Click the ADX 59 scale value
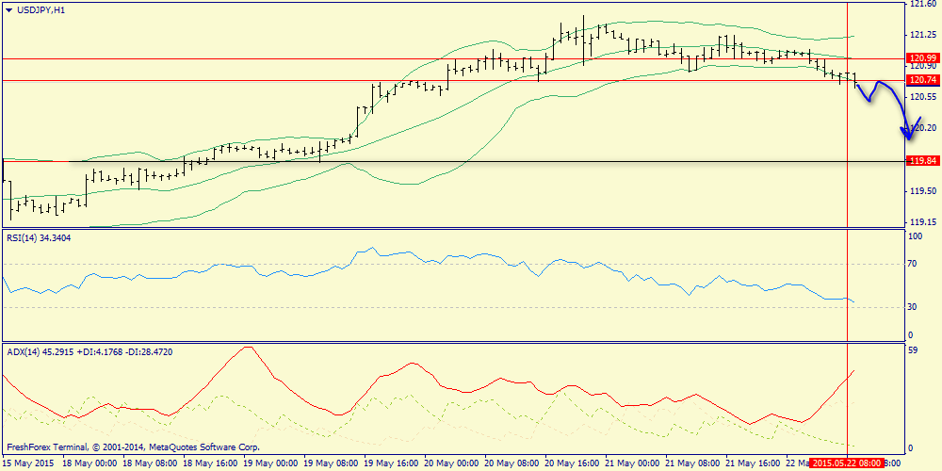 (914, 350)
